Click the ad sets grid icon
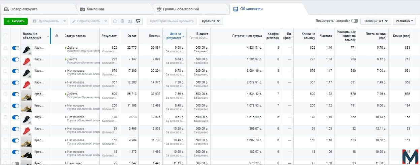The width and height of the screenshot is (420, 165). tap(159, 9)
